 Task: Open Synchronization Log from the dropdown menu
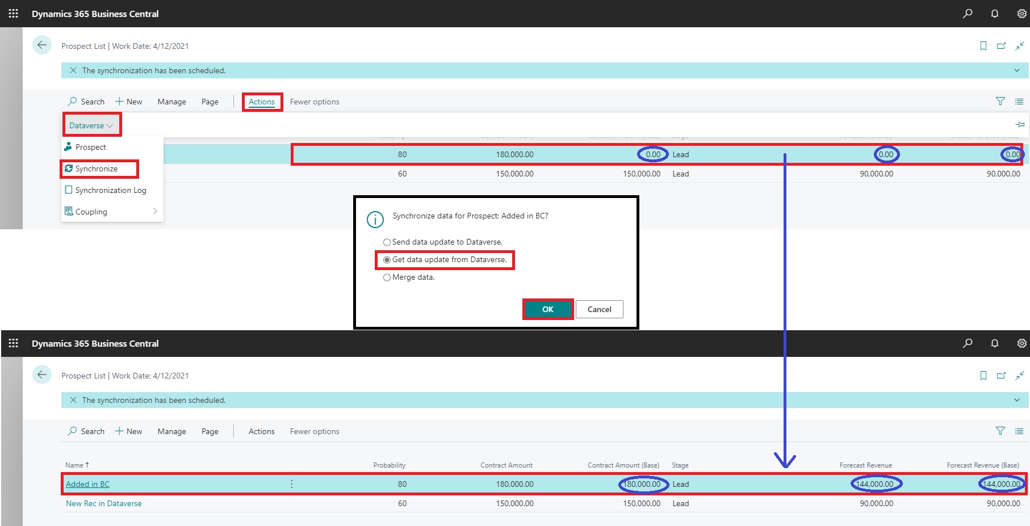(110, 190)
